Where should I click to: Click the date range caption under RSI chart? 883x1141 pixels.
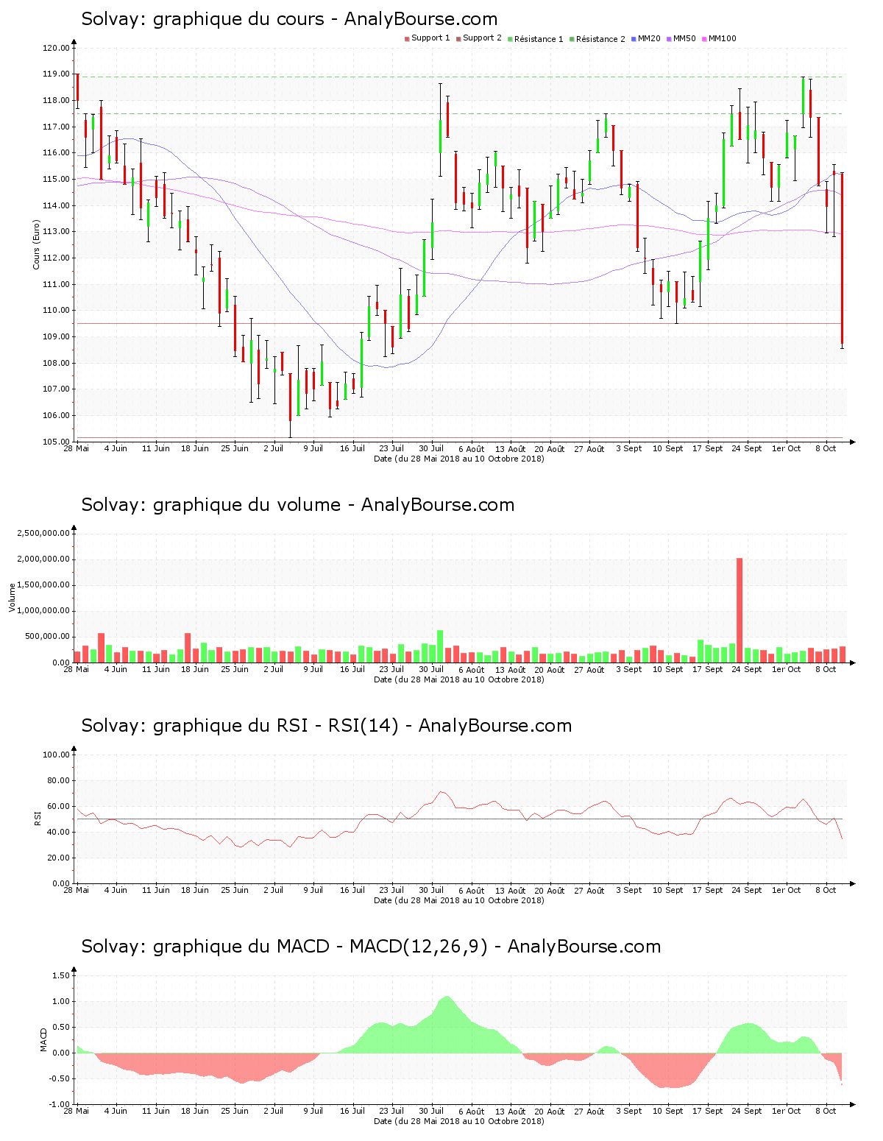(459, 900)
